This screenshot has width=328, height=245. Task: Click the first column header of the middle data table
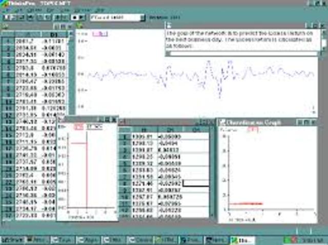(x=144, y=130)
